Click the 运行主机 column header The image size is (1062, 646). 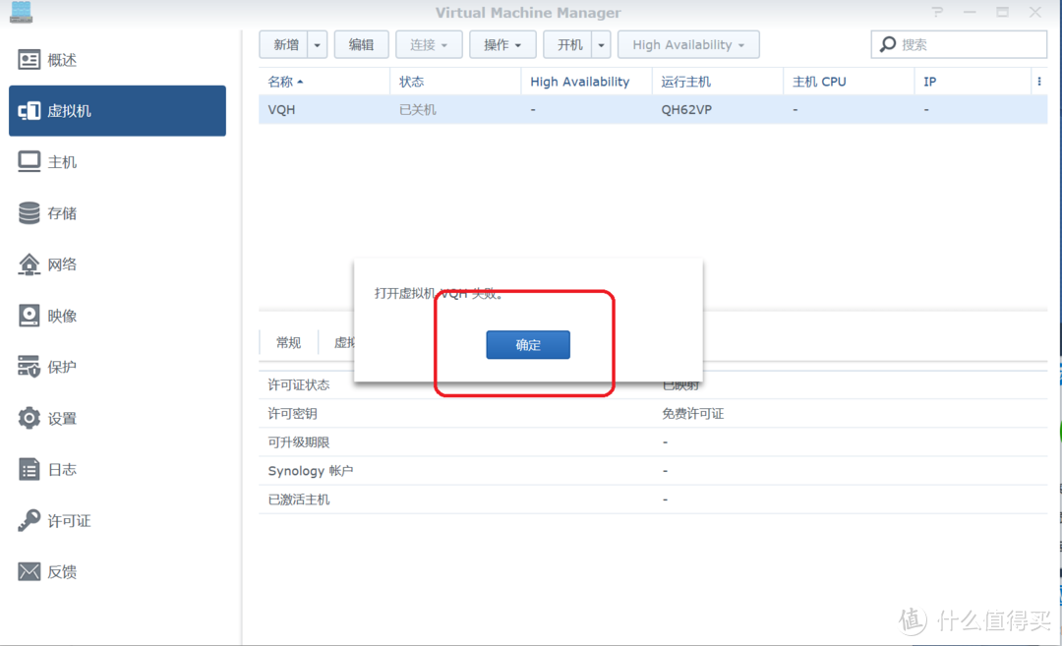click(717, 82)
